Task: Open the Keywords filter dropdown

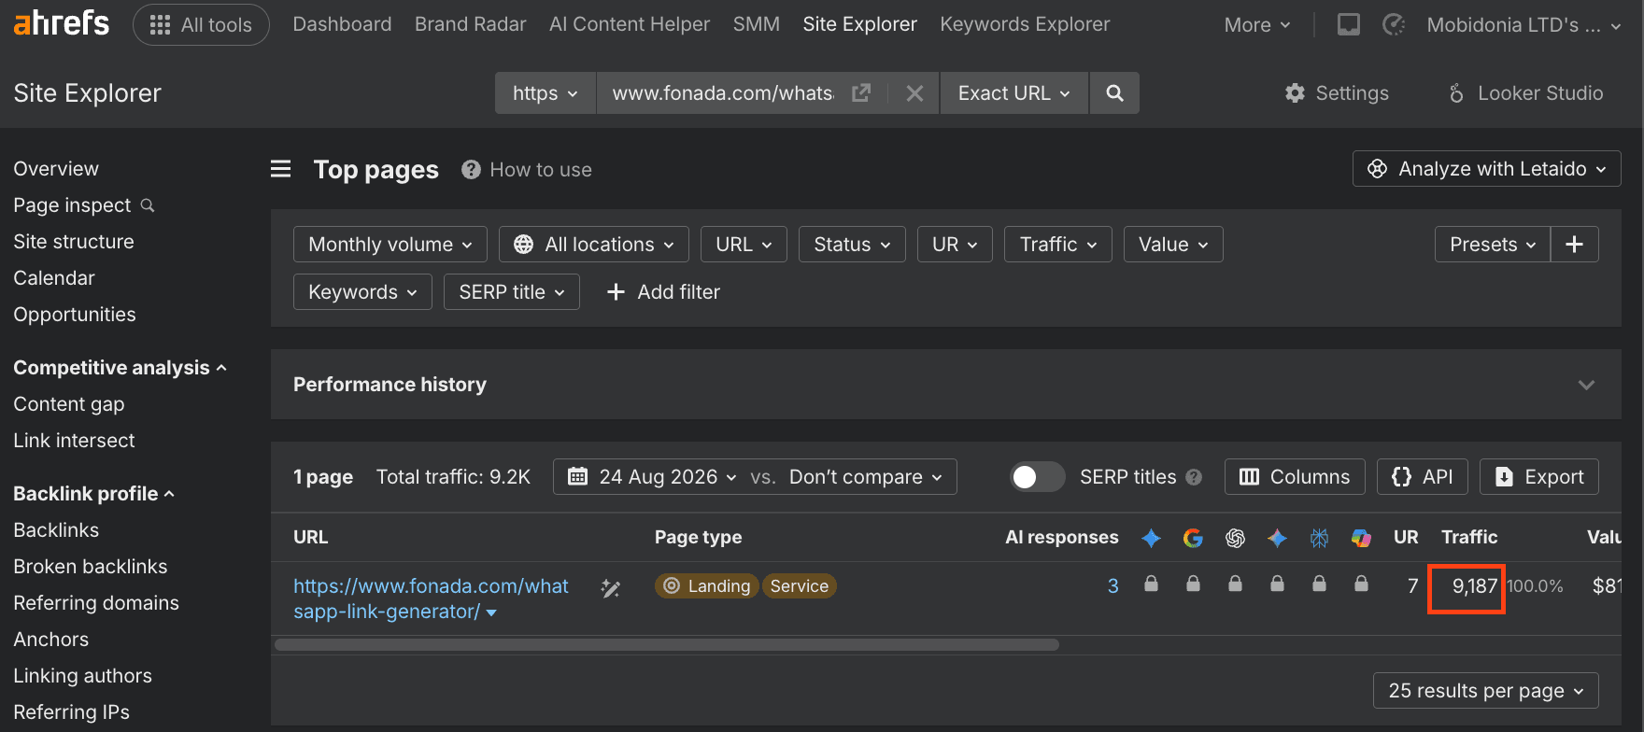Action: point(362,292)
